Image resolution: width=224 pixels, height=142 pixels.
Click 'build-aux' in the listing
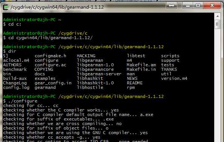(x=15, y=78)
